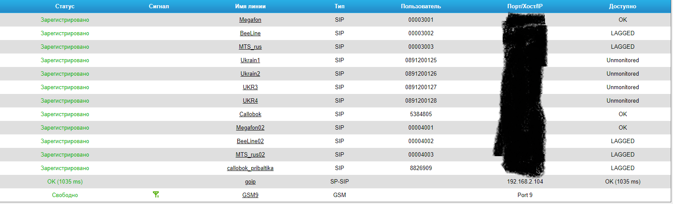This screenshot has height=204, width=673.
Task: Click the Пользователь column header
Action: click(x=421, y=7)
